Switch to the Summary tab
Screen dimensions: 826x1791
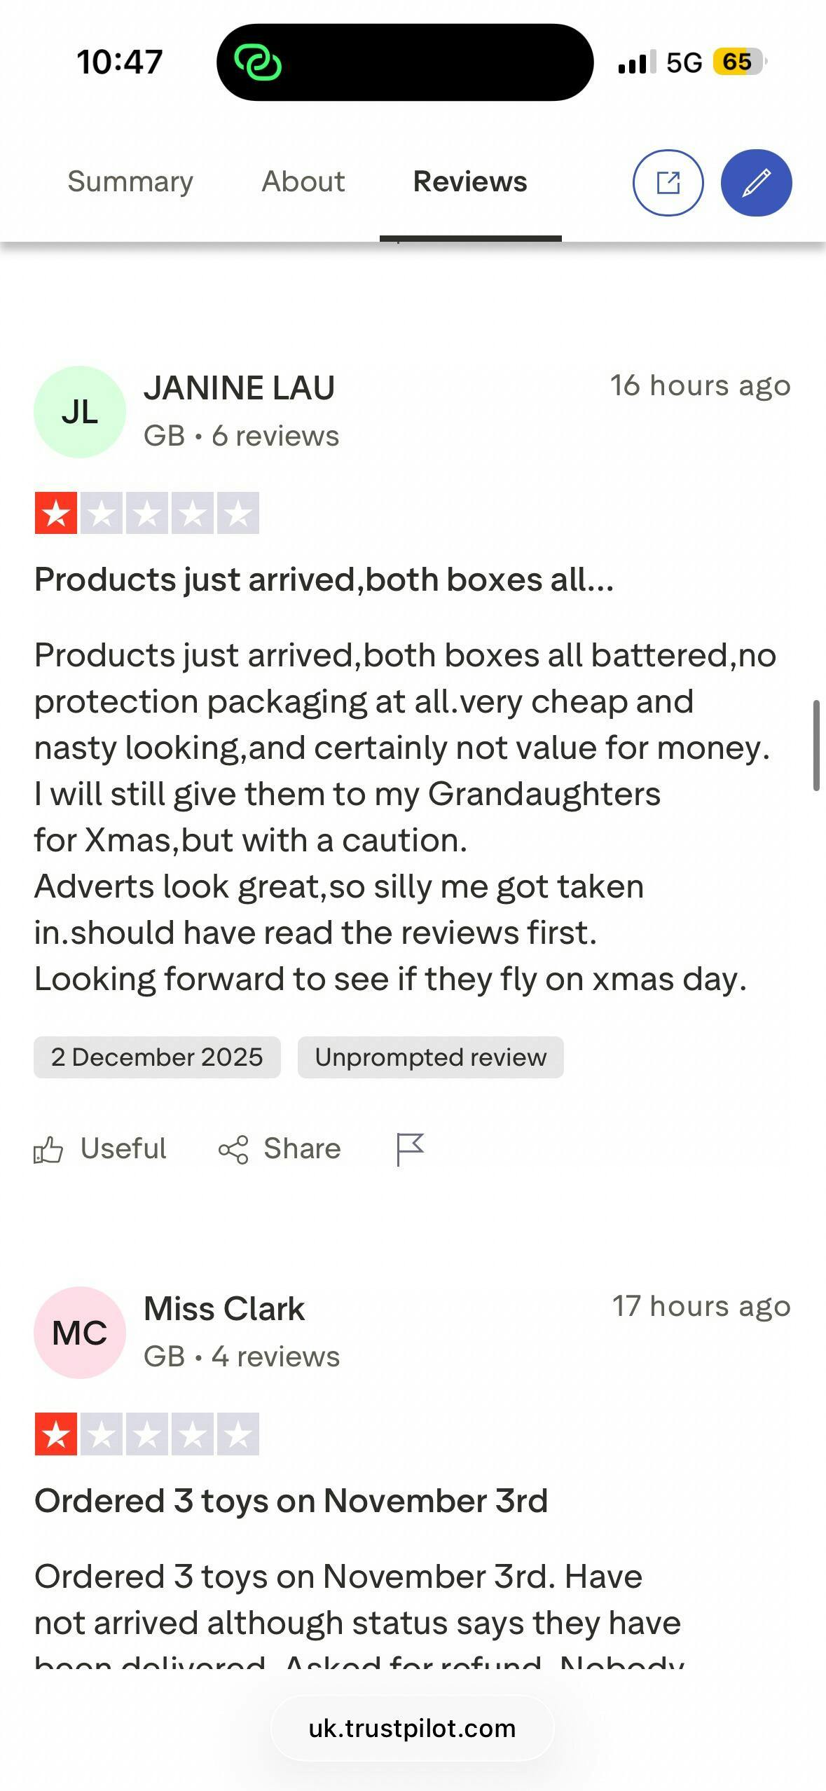(130, 181)
